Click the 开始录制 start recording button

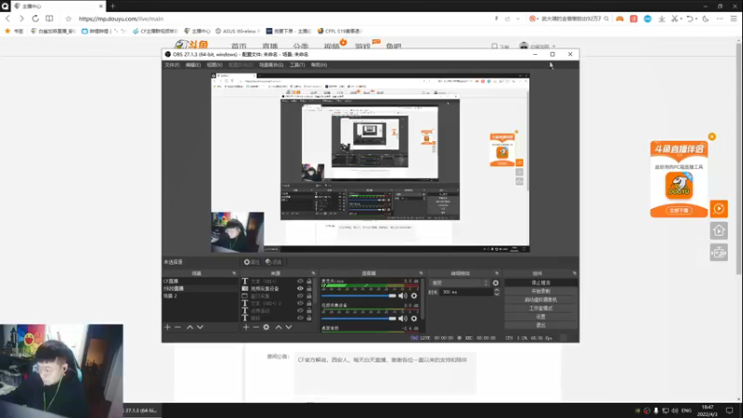[x=541, y=291]
